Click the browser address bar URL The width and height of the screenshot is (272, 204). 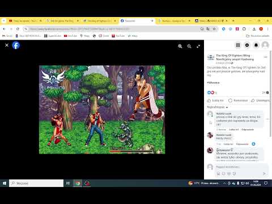coord(79,29)
